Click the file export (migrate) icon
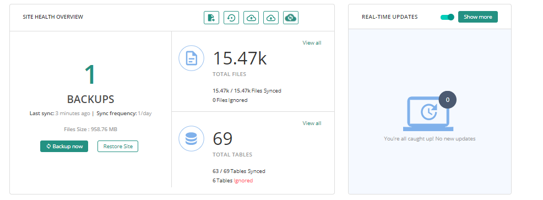 (211, 18)
